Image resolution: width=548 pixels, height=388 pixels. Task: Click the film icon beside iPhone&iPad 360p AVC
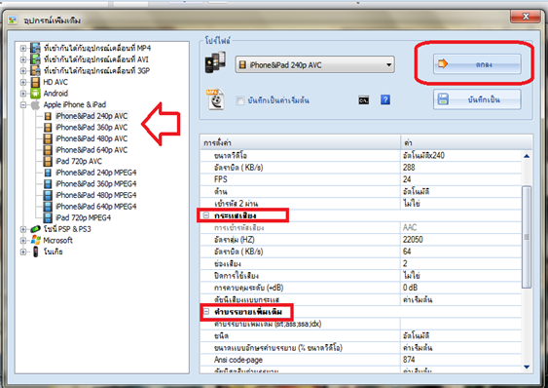click(48, 128)
